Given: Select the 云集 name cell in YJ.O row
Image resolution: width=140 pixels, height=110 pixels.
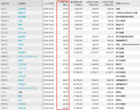Looking at the screenshot, I should (20, 92).
